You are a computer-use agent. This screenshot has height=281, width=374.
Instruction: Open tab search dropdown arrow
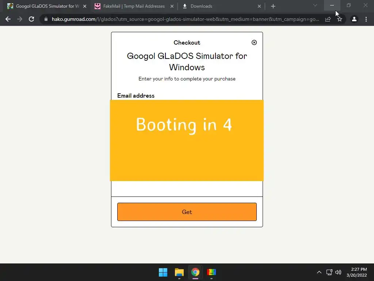point(315,5)
